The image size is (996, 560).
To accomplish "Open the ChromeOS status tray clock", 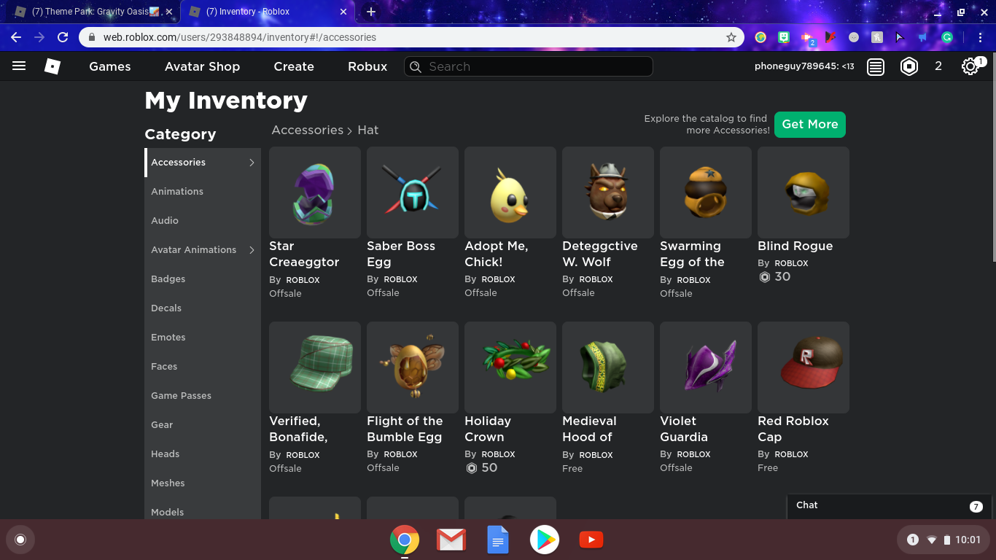I will point(968,540).
